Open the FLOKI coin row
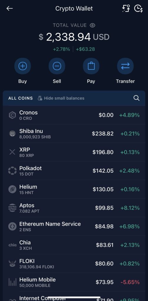This screenshot has width=148, height=301. [x=74, y=264]
